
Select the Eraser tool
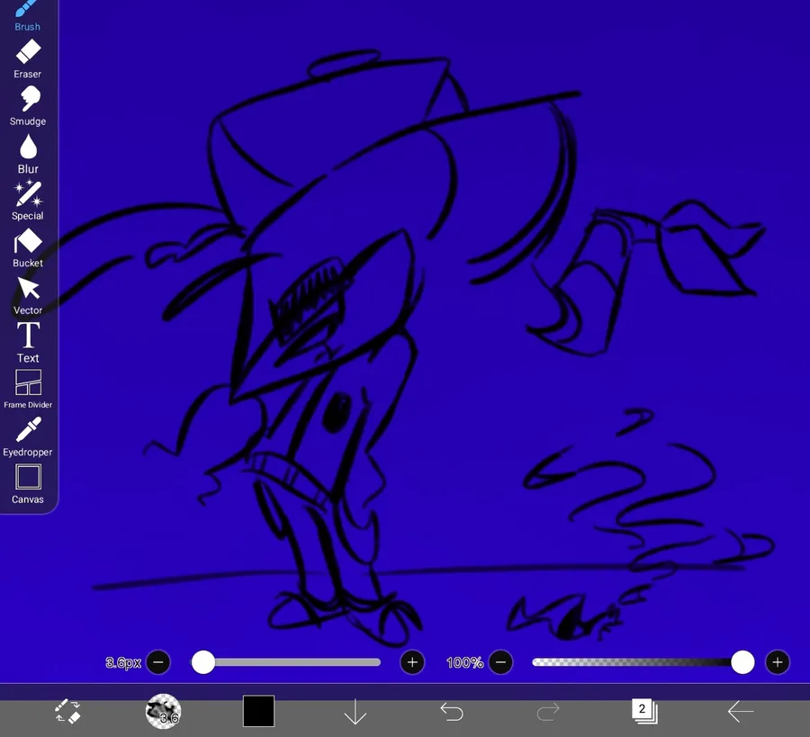[27, 58]
